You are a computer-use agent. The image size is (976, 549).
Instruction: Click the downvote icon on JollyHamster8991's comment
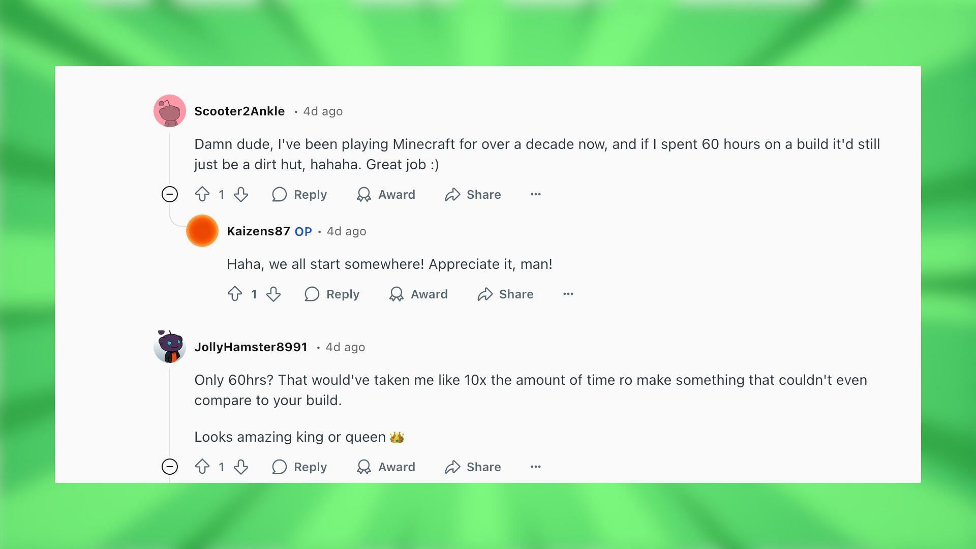[x=241, y=467]
